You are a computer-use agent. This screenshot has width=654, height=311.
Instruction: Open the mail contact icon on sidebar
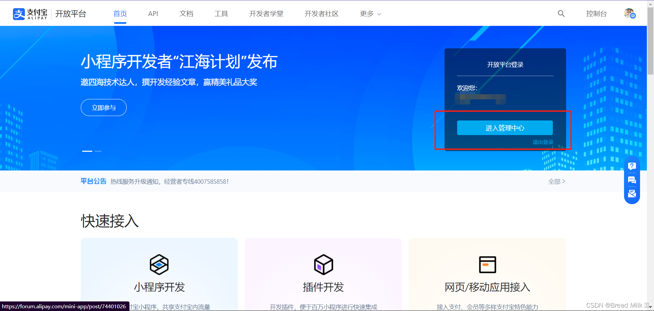[x=632, y=193]
